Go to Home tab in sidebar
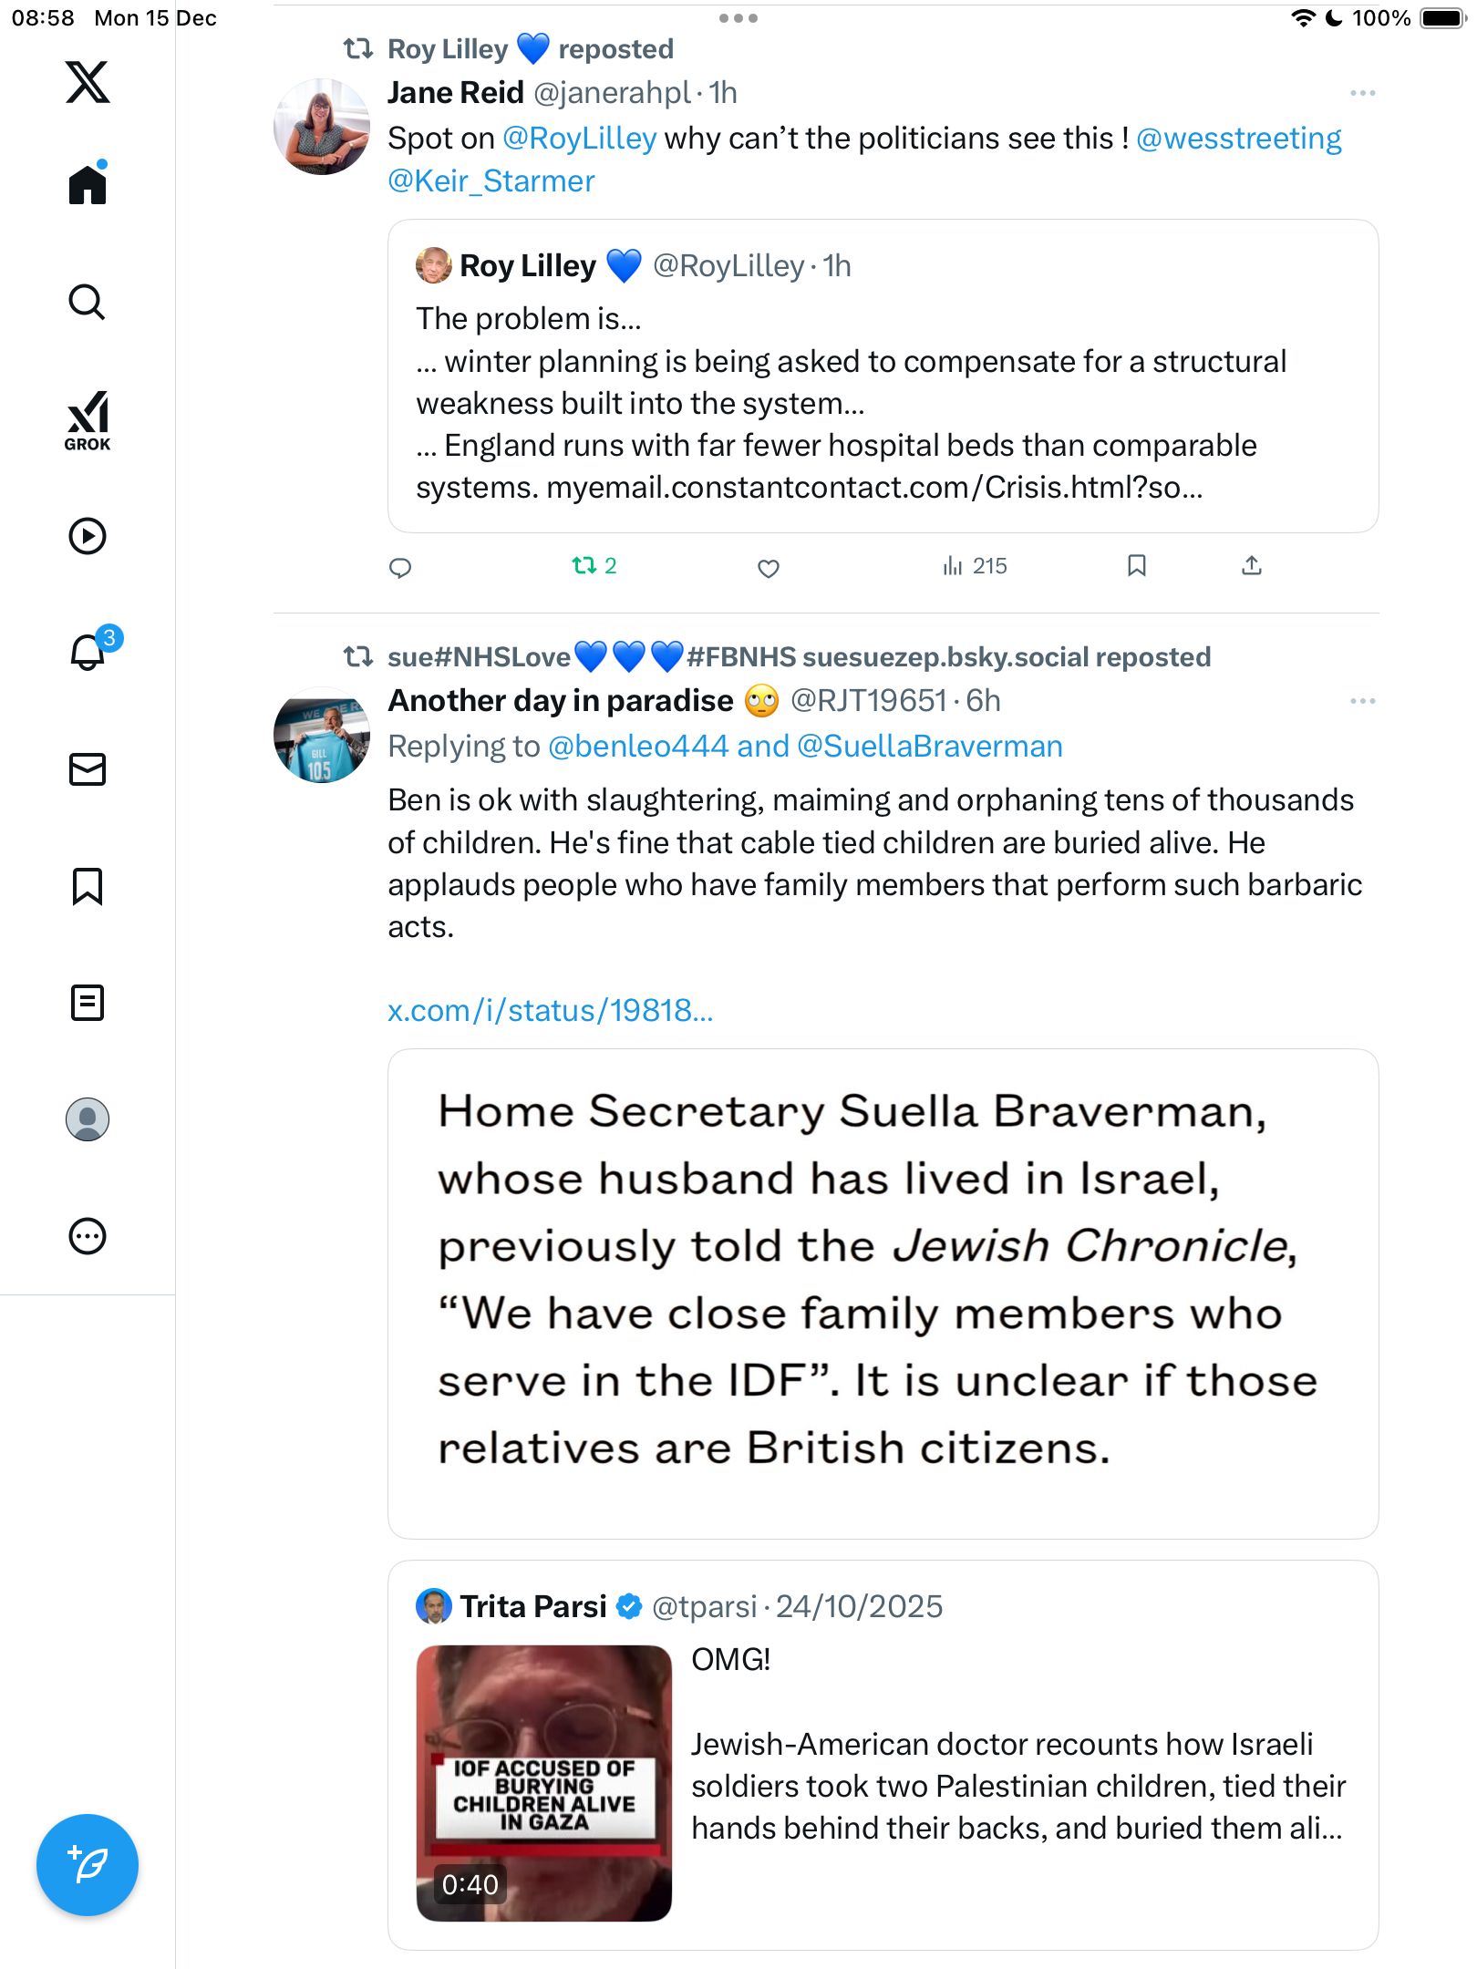The image size is (1477, 1969). click(x=88, y=185)
